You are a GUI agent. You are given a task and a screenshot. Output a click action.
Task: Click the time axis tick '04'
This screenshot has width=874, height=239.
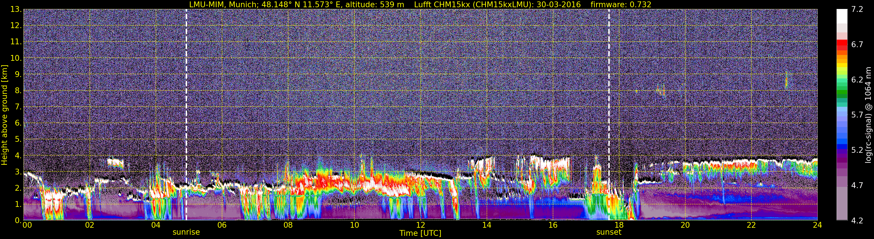pos(155,225)
